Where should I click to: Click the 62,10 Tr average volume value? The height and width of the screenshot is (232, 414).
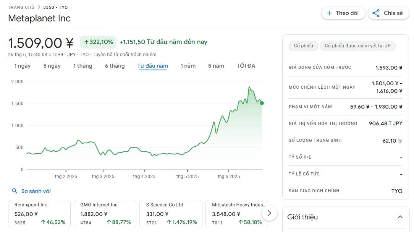(392, 141)
